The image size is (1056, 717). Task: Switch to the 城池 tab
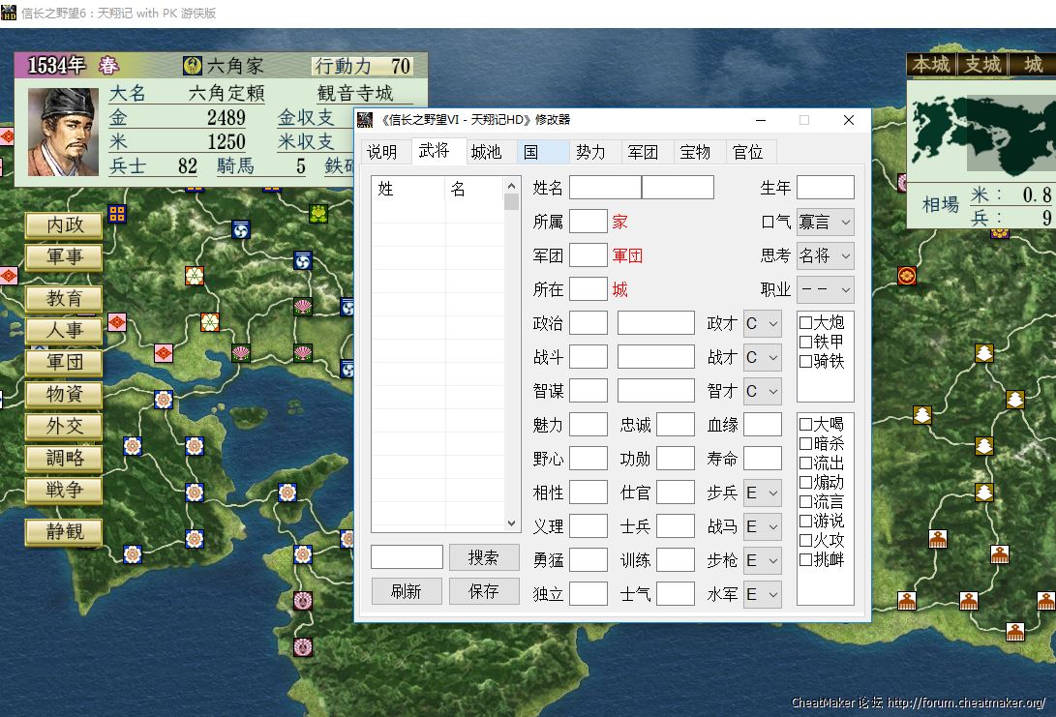pos(486,152)
